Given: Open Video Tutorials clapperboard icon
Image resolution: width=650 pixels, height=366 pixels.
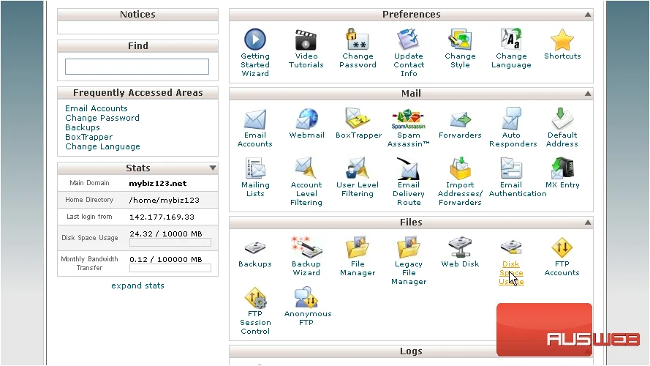Looking at the screenshot, I should click(x=306, y=40).
